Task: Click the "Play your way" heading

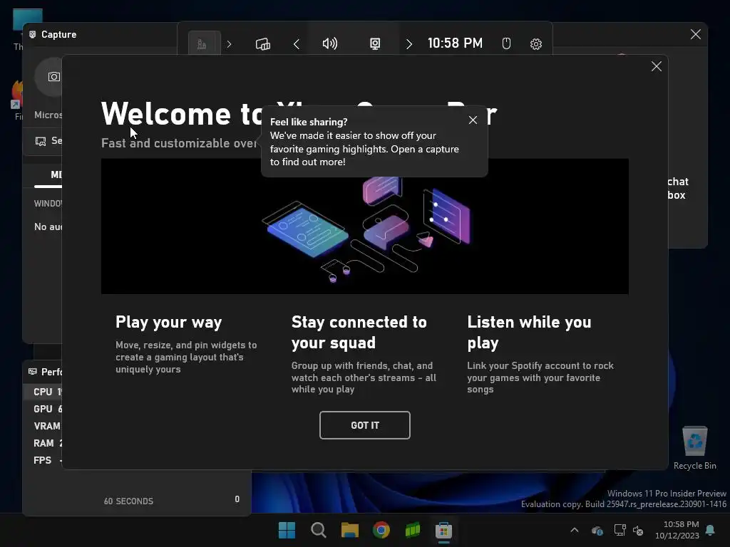Action: [x=168, y=323]
